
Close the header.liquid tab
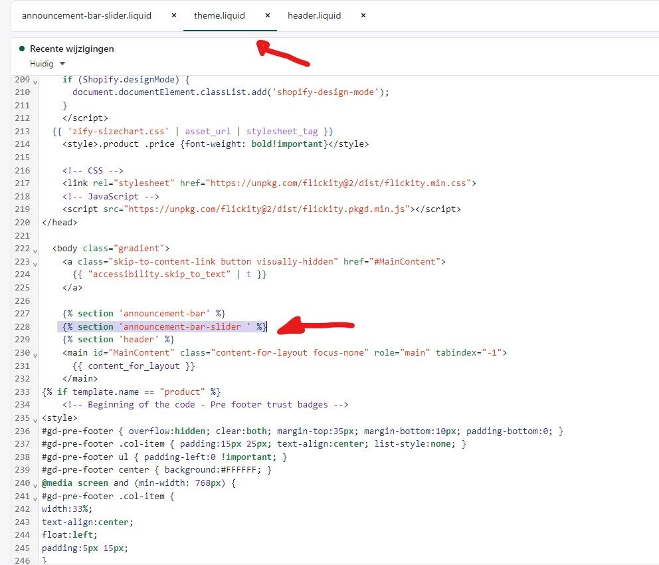point(363,15)
